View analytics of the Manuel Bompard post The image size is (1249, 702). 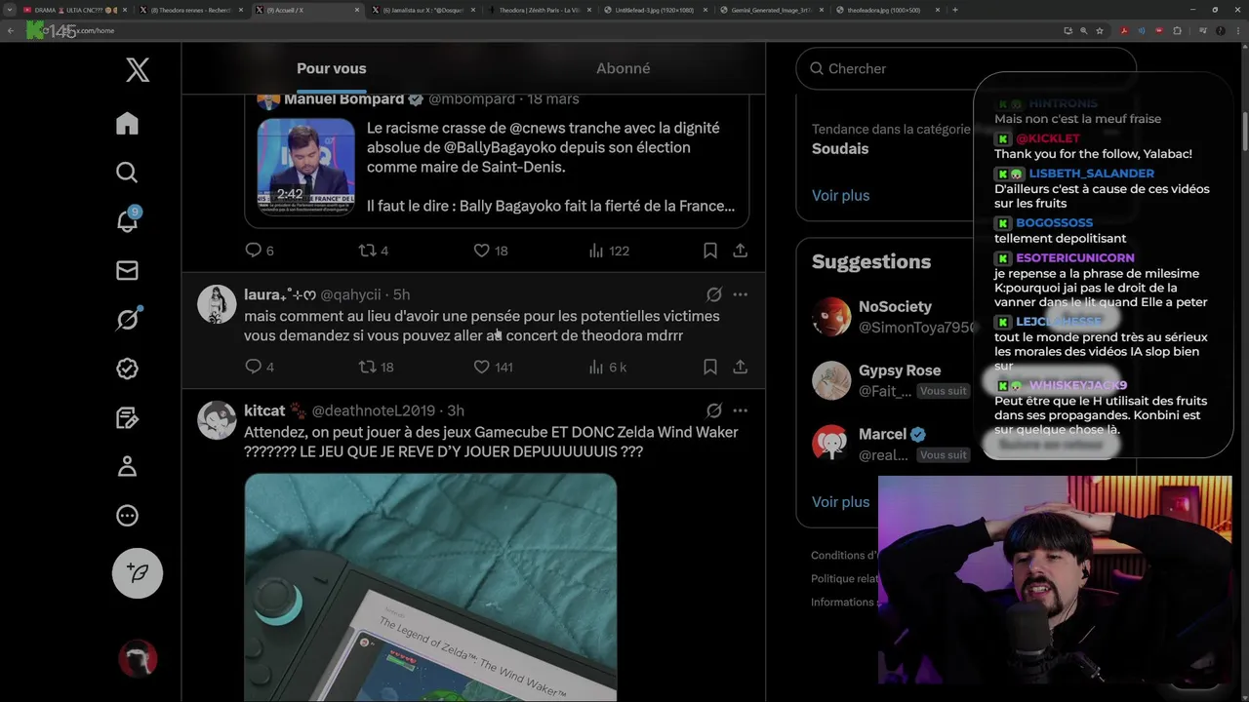(608, 251)
